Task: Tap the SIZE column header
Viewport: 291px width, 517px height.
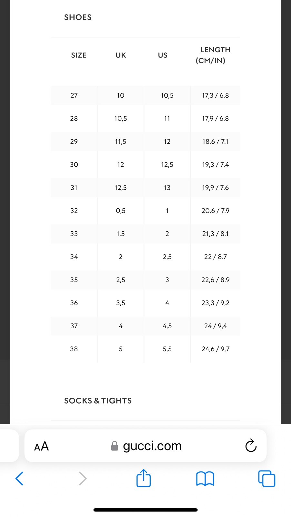Action: [79, 55]
